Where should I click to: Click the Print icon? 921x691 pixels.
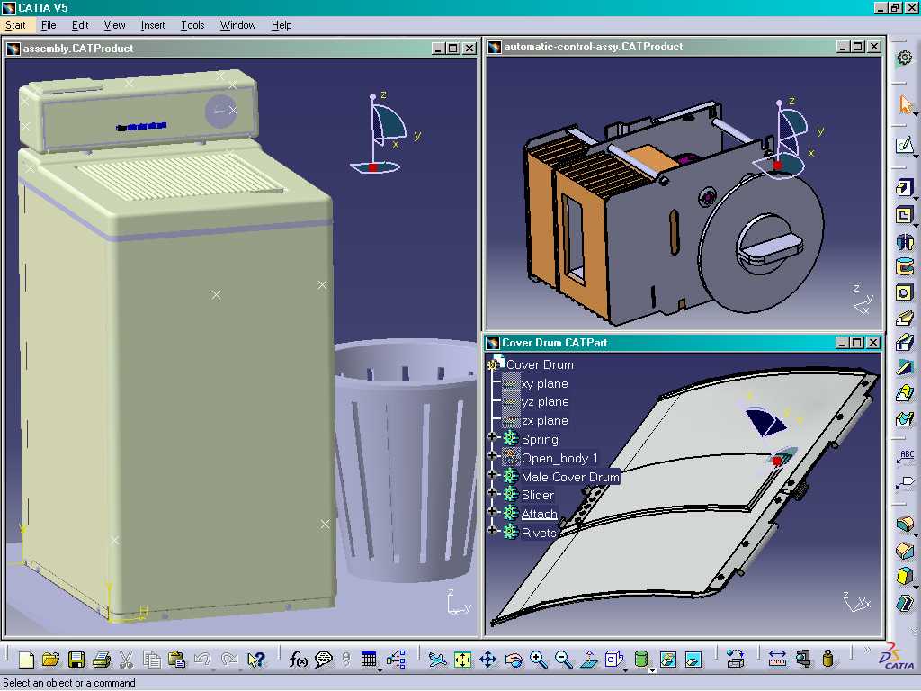pos(102,660)
